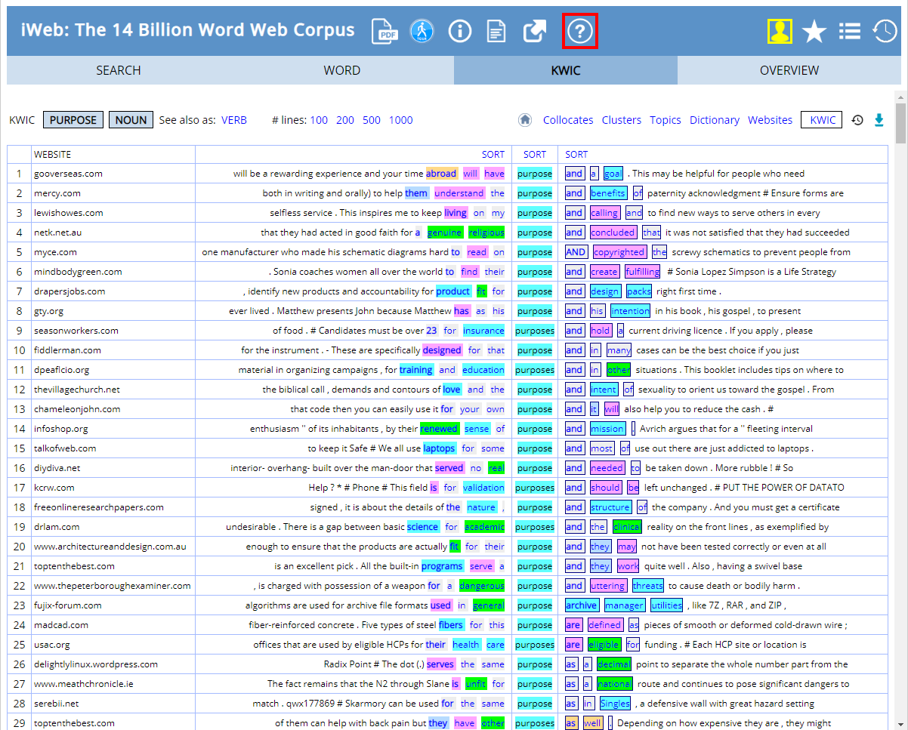Open mindbodygreen.com source in row 6

click(78, 272)
